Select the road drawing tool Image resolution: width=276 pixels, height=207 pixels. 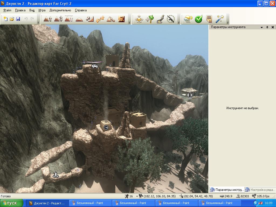click(160, 19)
